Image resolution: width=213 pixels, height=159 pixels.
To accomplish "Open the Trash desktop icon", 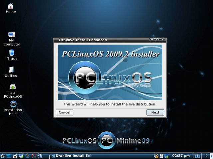I will tap(12, 55).
